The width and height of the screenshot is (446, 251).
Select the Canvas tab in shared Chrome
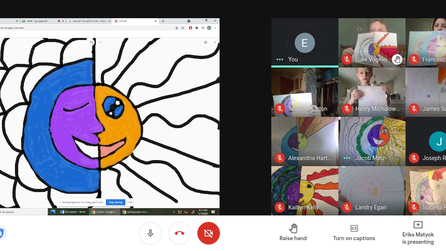pos(135,21)
